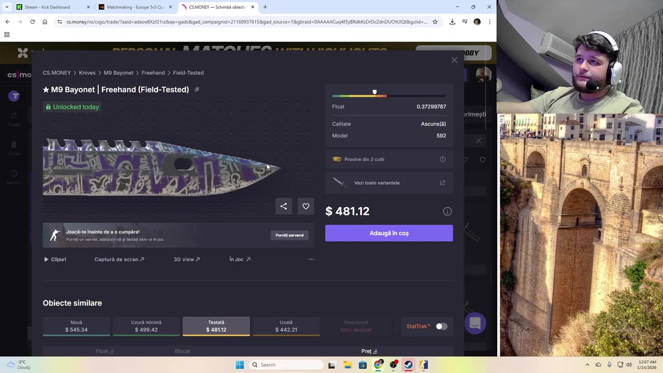
Task: Open the bookmarks apps grid icon
Action: coord(7,35)
